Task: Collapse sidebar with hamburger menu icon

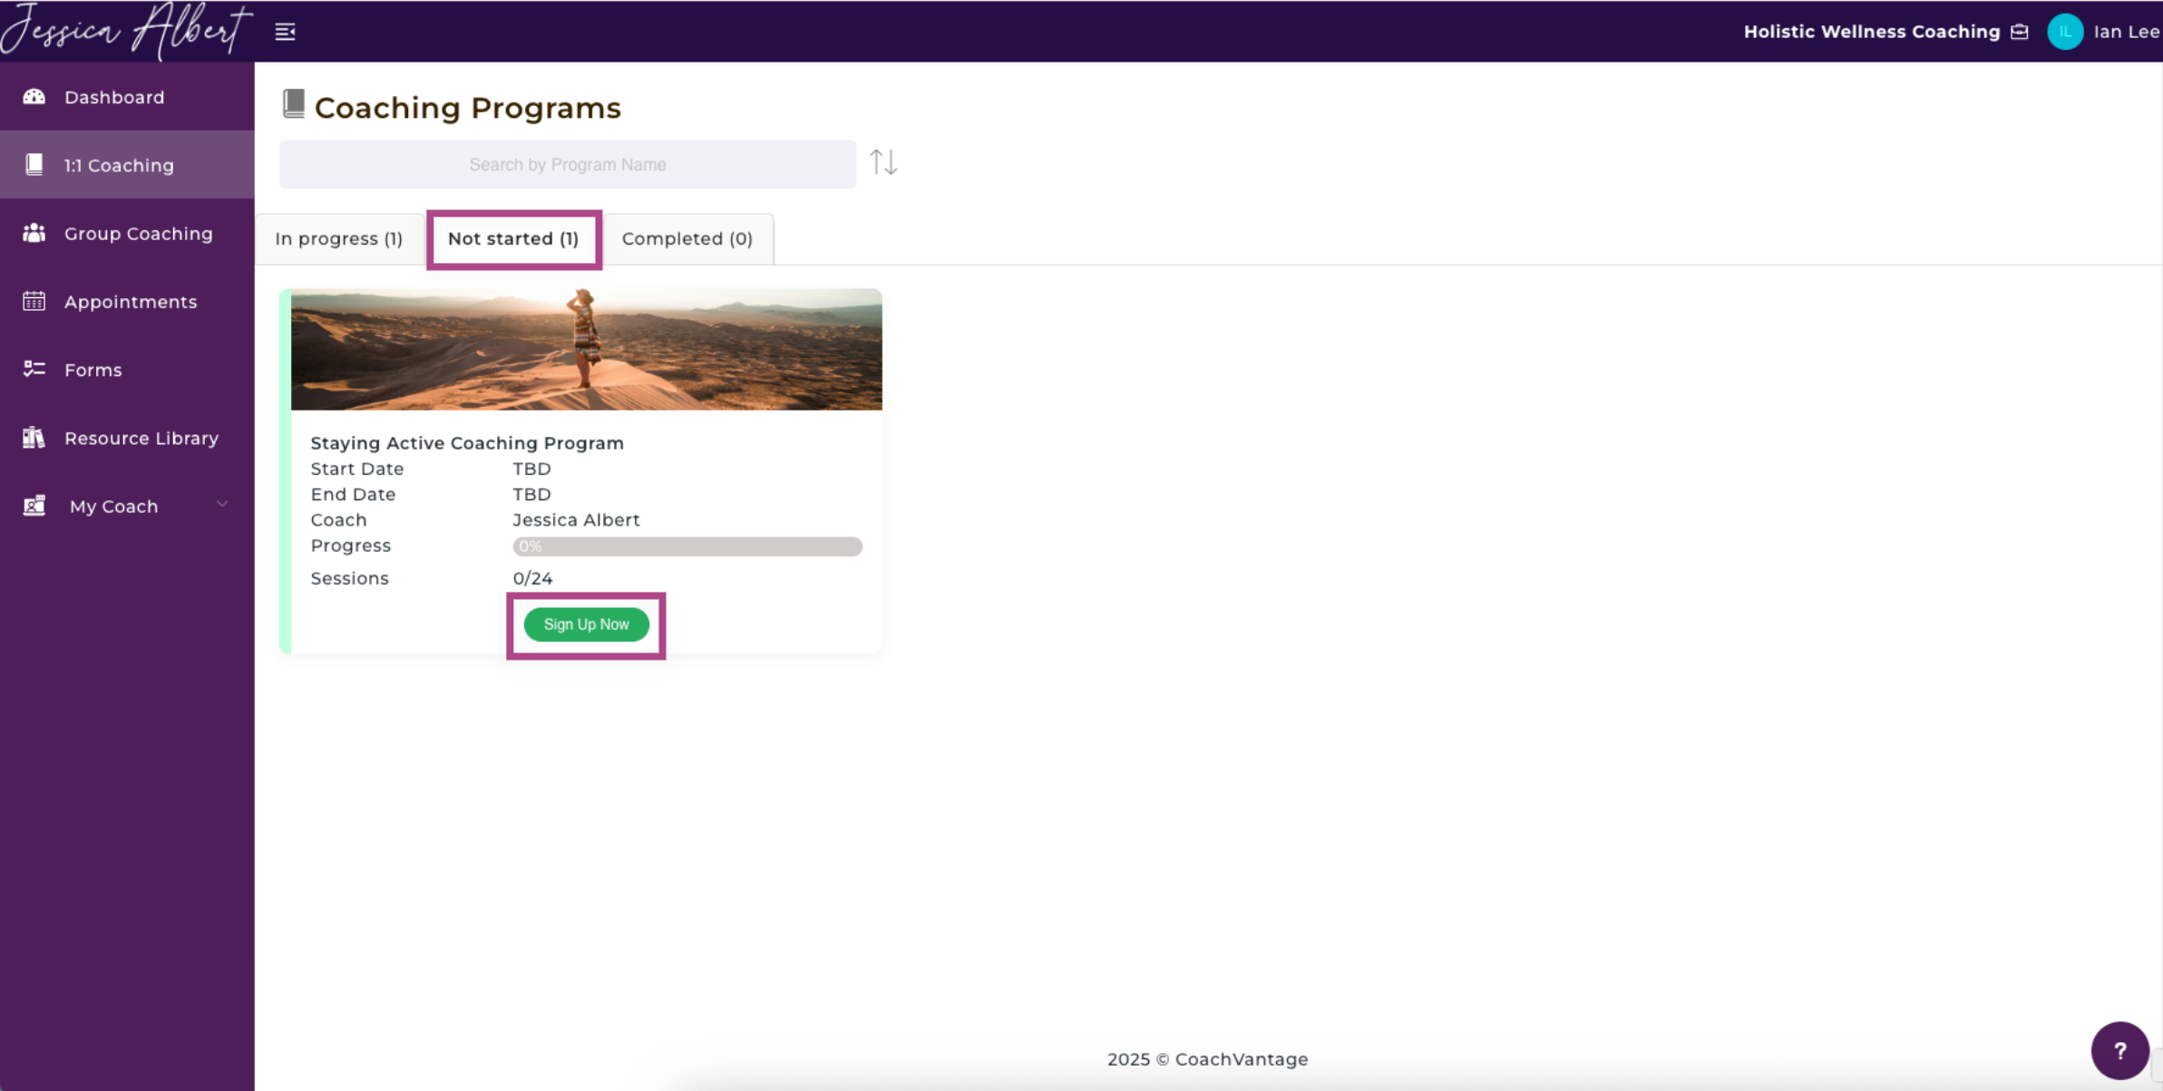Action: 285,32
